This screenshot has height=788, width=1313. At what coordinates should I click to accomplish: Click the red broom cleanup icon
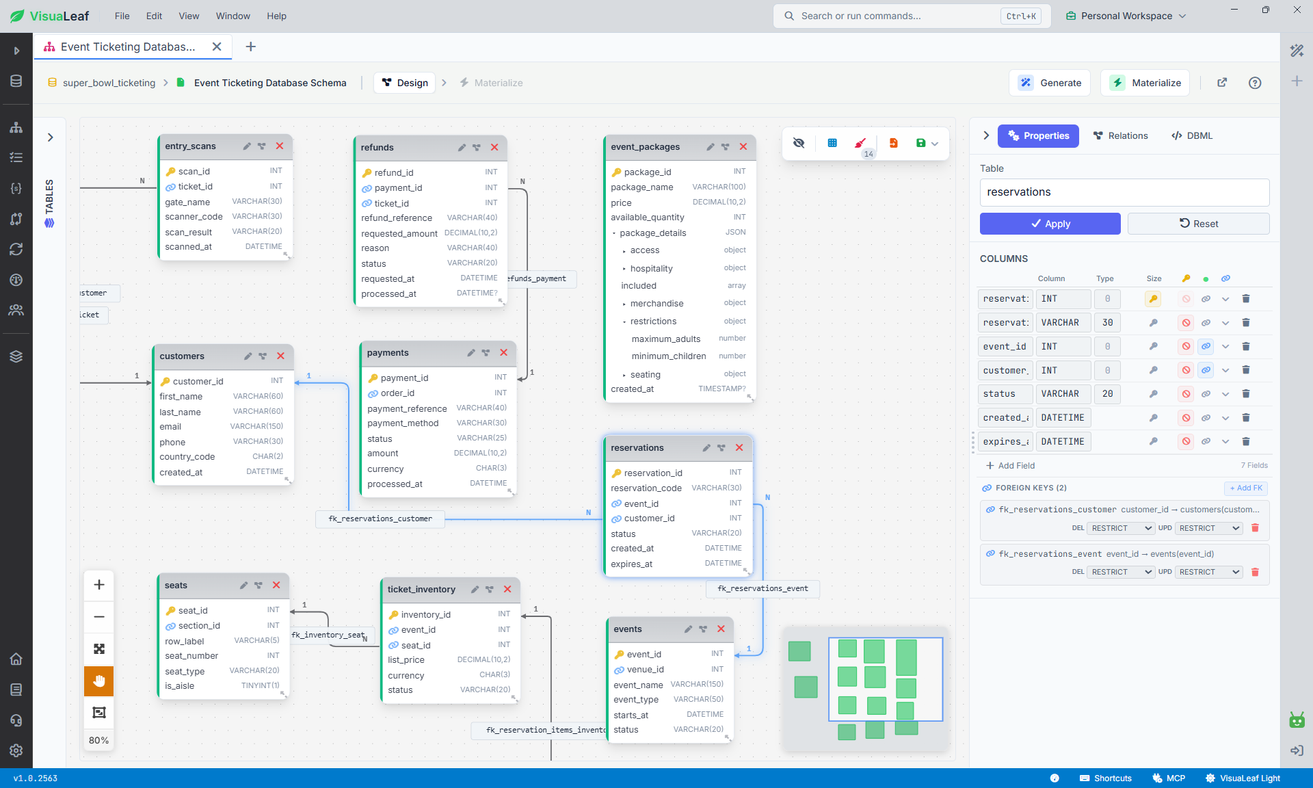(860, 143)
